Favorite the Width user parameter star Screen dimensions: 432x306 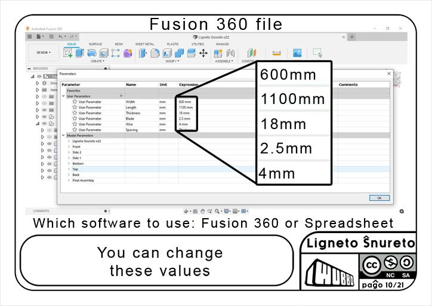(x=75, y=102)
